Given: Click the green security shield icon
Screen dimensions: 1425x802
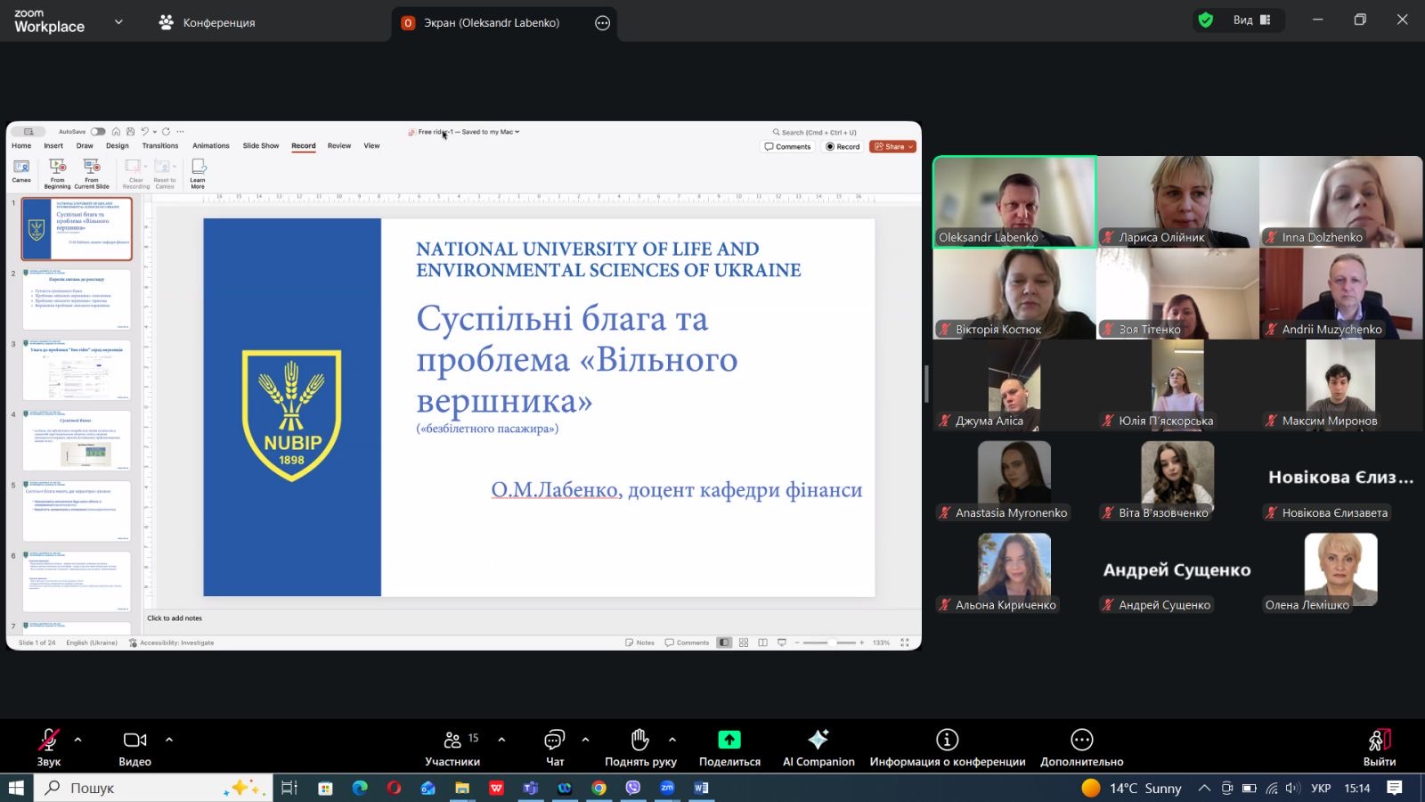Looking at the screenshot, I should tap(1206, 20).
